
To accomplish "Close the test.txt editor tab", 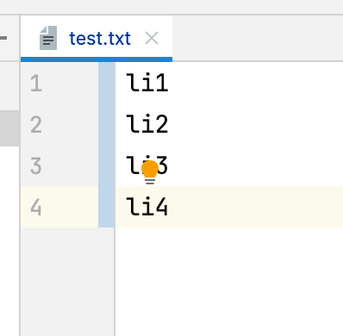I will tap(152, 38).
